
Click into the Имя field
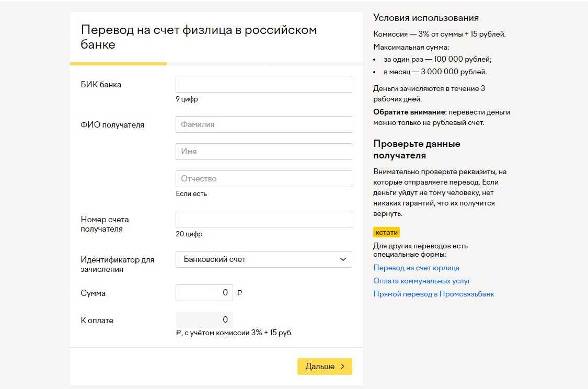263,152
